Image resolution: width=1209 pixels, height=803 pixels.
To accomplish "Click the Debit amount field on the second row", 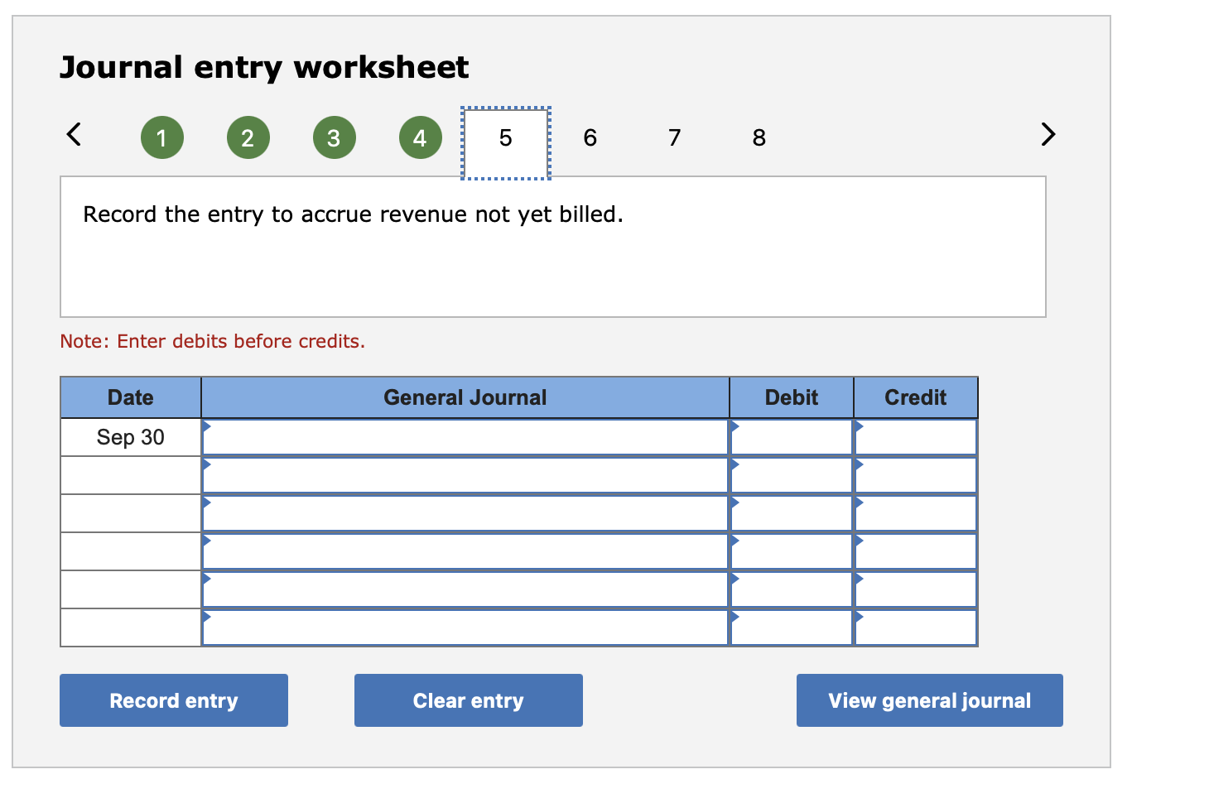I will coord(791,474).
